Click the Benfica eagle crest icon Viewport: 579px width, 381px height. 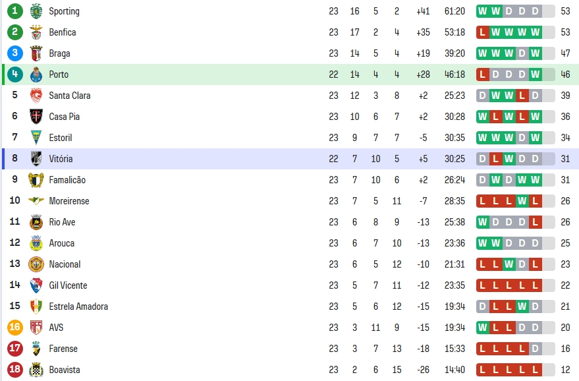(36, 32)
